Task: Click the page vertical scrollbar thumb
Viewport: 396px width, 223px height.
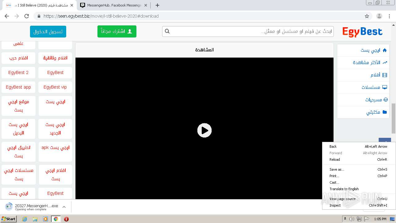Action: pyautogui.click(x=394, y=118)
